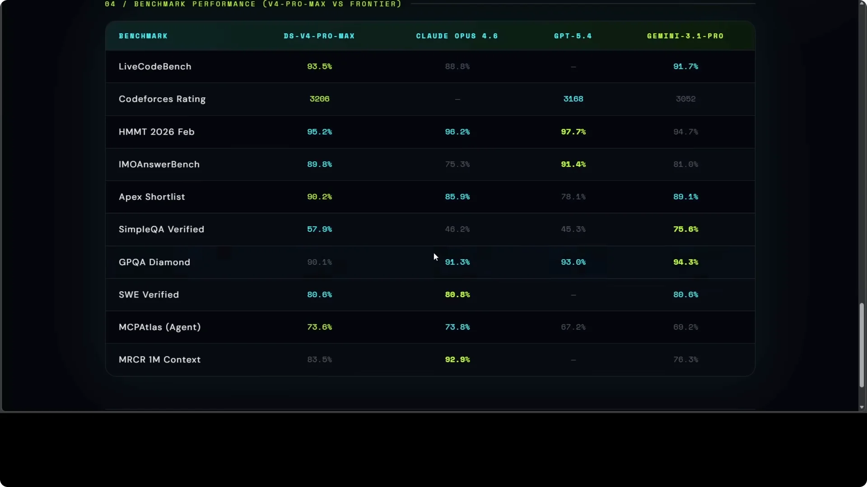The image size is (867, 487).
Task: Select the LiveCodeBench row label
Action: tap(155, 66)
